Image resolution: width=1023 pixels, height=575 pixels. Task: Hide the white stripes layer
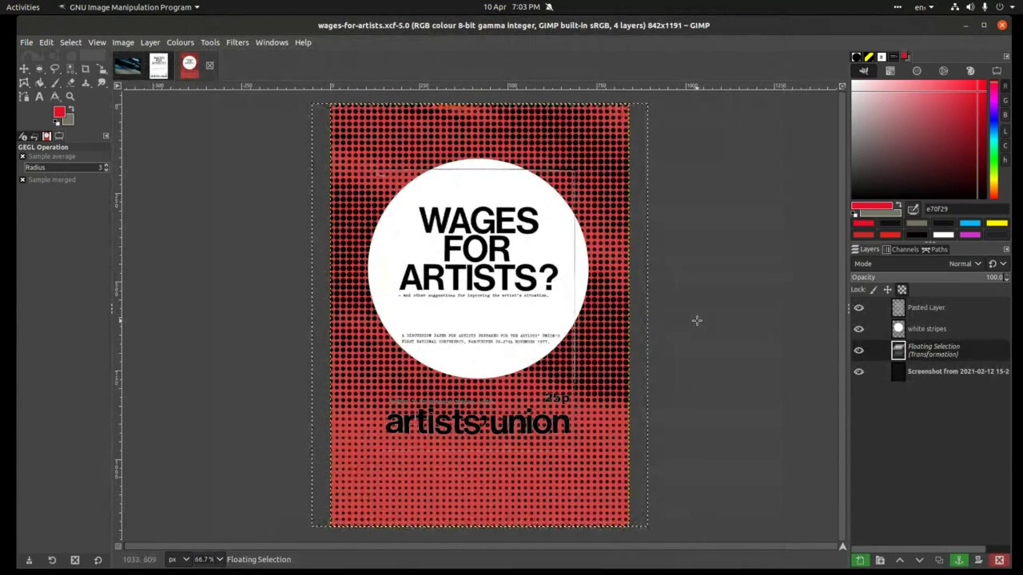point(858,329)
